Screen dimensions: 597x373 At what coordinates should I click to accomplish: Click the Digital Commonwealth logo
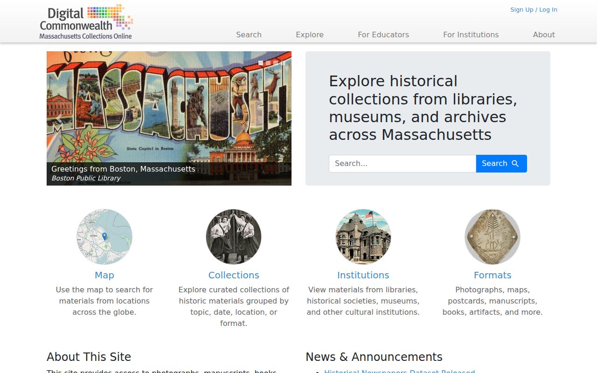(86, 22)
